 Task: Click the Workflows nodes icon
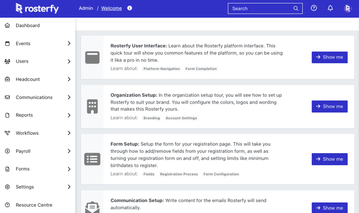(7, 133)
